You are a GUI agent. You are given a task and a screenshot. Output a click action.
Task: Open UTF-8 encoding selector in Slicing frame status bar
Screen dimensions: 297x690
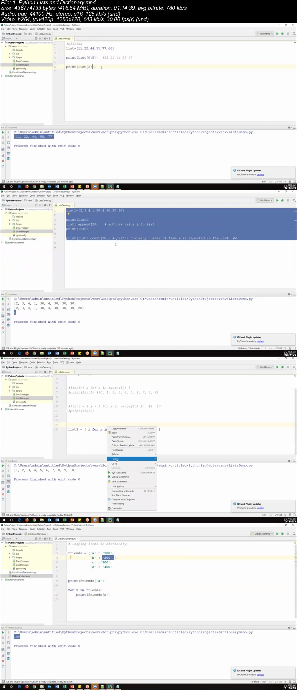278,182
